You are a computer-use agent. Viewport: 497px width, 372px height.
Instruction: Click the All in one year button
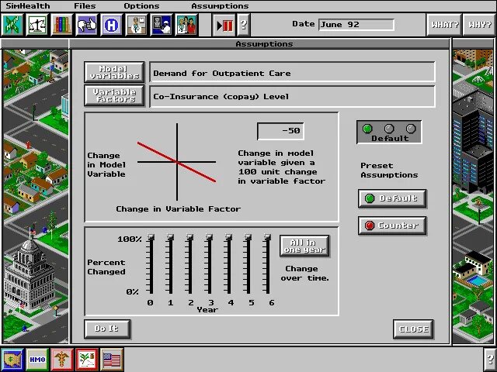pos(304,246)
